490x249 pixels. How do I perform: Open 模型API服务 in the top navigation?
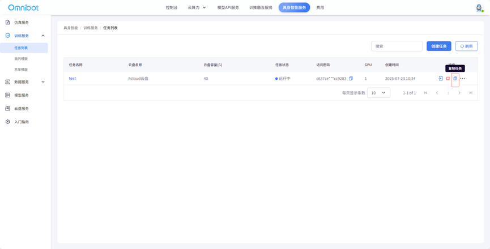coord(228,7)
